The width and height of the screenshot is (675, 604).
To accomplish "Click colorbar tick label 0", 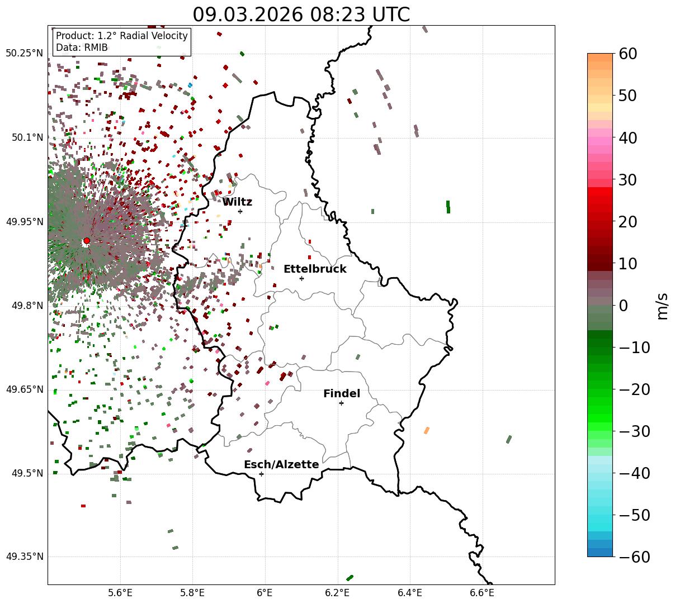I will coord(623,306).
